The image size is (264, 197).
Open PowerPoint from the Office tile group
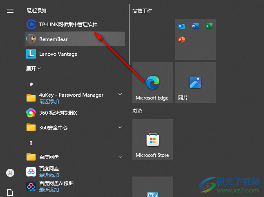(181, 40)
